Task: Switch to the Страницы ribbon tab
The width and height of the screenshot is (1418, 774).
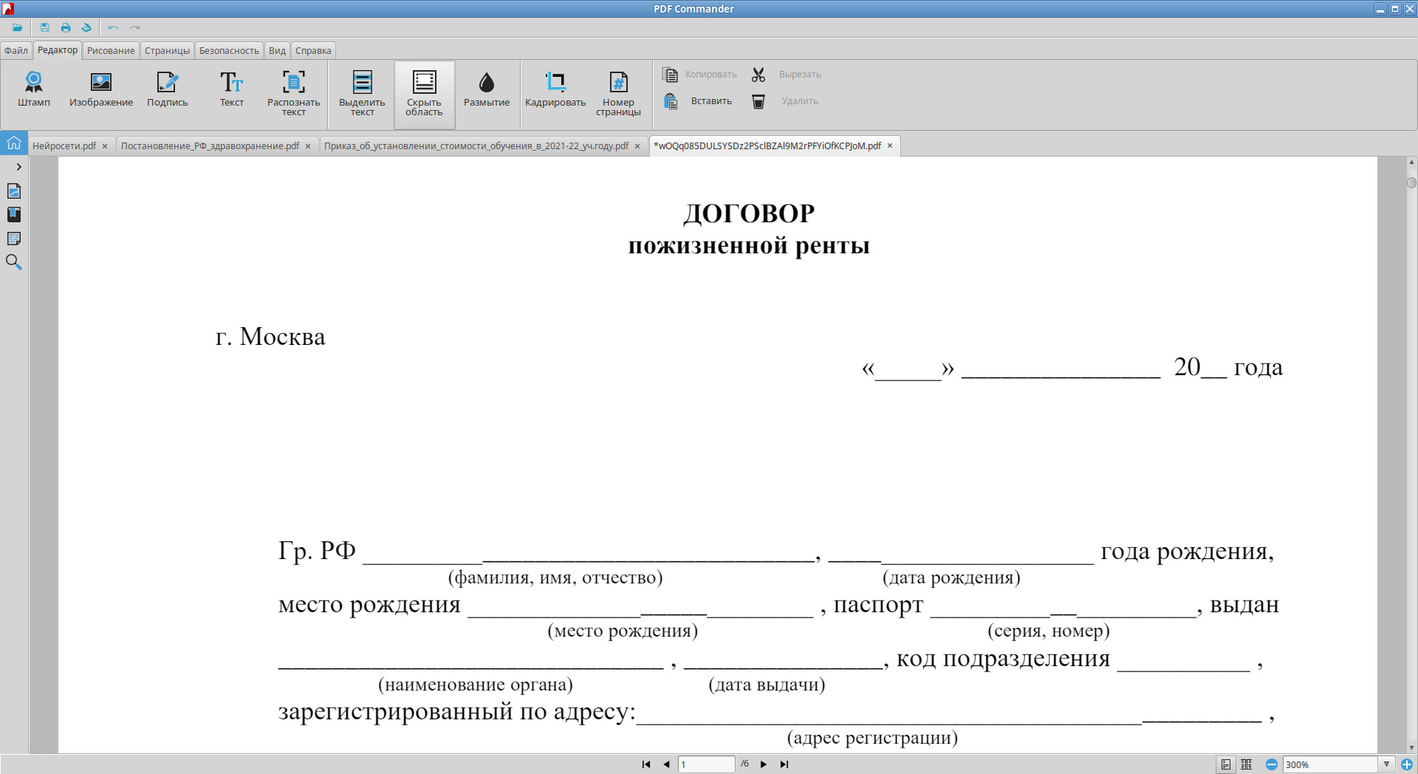Action: coord(167,50)
